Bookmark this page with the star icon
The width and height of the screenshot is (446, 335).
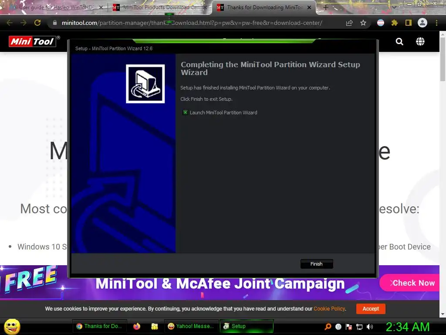click(363, 23)
